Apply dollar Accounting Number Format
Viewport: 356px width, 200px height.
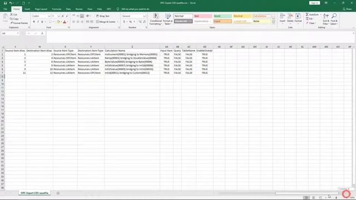click(x=124, y=22)
